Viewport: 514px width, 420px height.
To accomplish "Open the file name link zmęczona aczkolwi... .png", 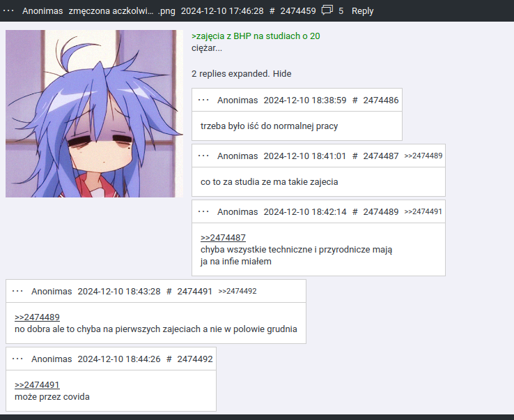I will pyautogui.click(x=122, y=11).
